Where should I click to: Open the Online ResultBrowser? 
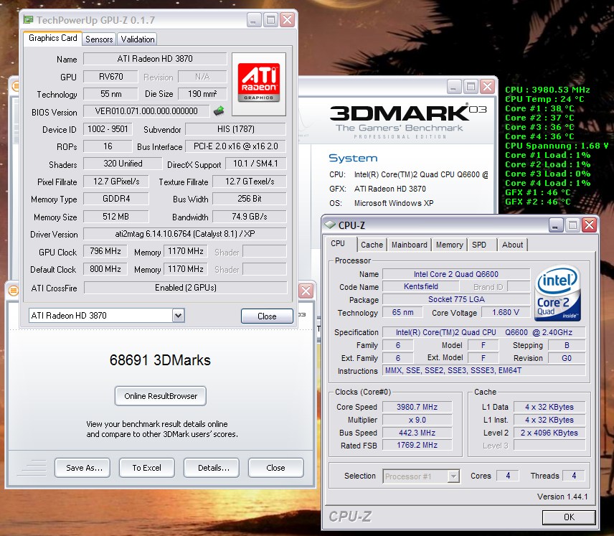click(161, 396)
